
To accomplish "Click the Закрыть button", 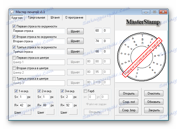I will tap(154, 110).
